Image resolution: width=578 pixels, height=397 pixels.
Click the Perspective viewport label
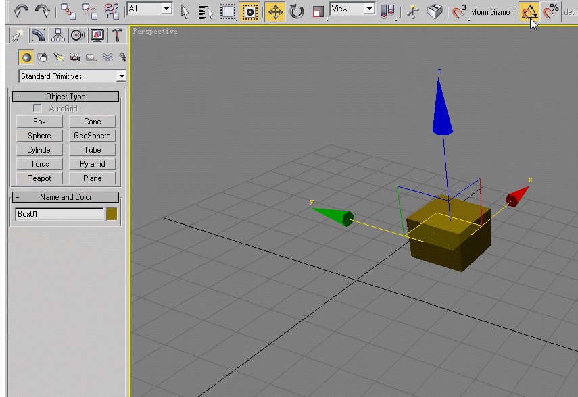pyautogui.click(x=155, y=32)
